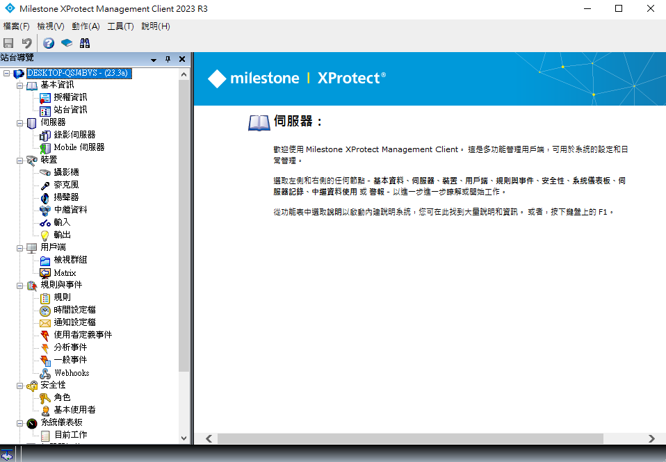The height and width of the screenshot is (462, 666).
Task: Click the 站台資訊 icon
Action: (45, 111)
